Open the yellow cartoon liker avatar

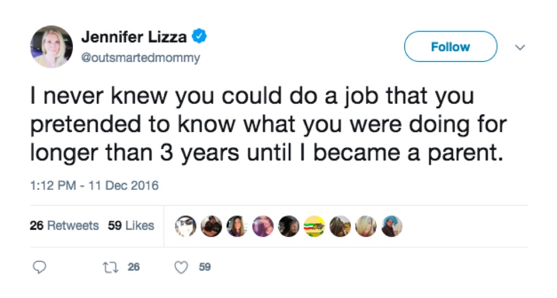coord(314,226)
